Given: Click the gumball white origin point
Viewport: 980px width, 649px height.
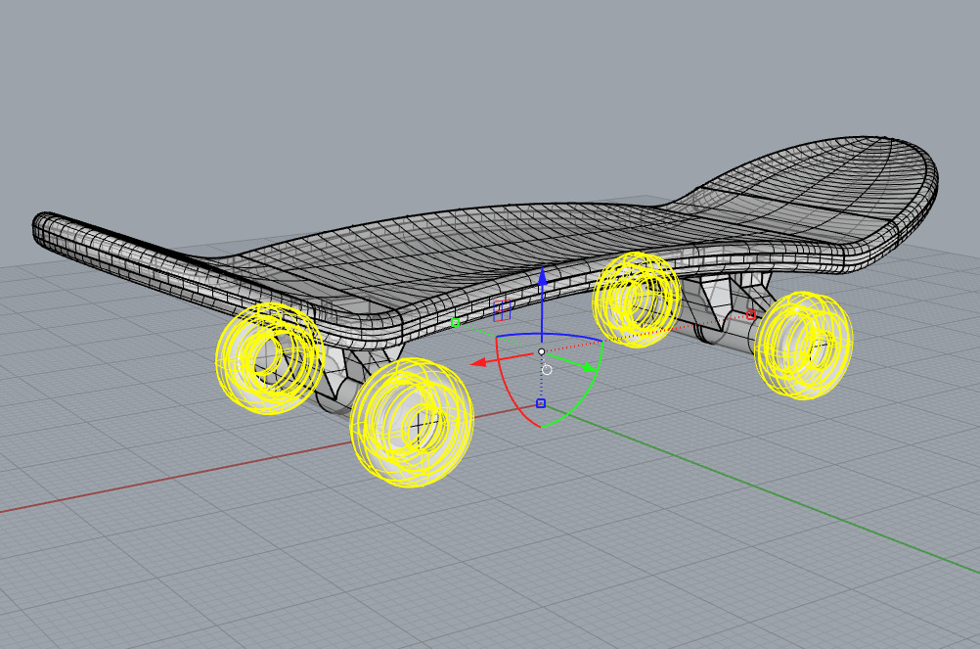Looking at the screenshot, I should 542,352.
